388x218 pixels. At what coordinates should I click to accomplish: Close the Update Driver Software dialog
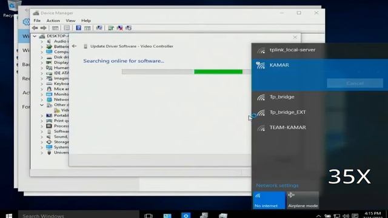coord(295,38)
